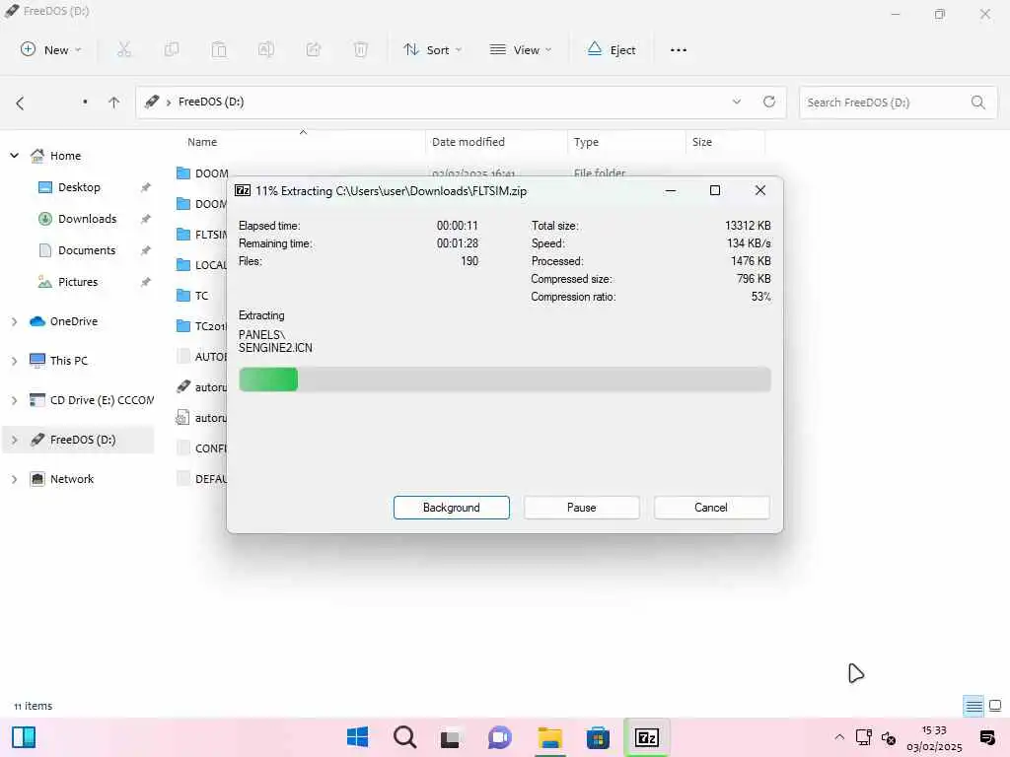Expand address bar history dropdown
This screenshot has width=1010, height=757.
point(736,102)
